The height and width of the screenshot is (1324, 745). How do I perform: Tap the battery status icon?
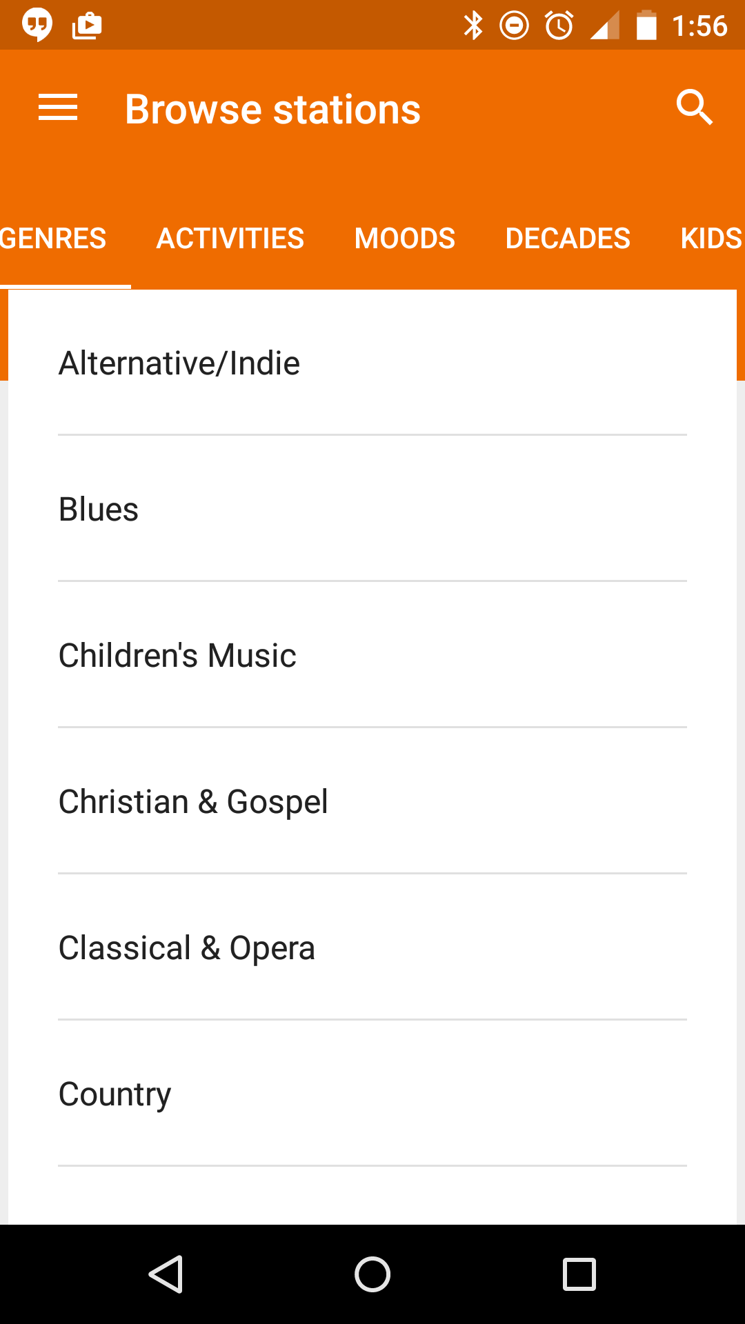646,26
